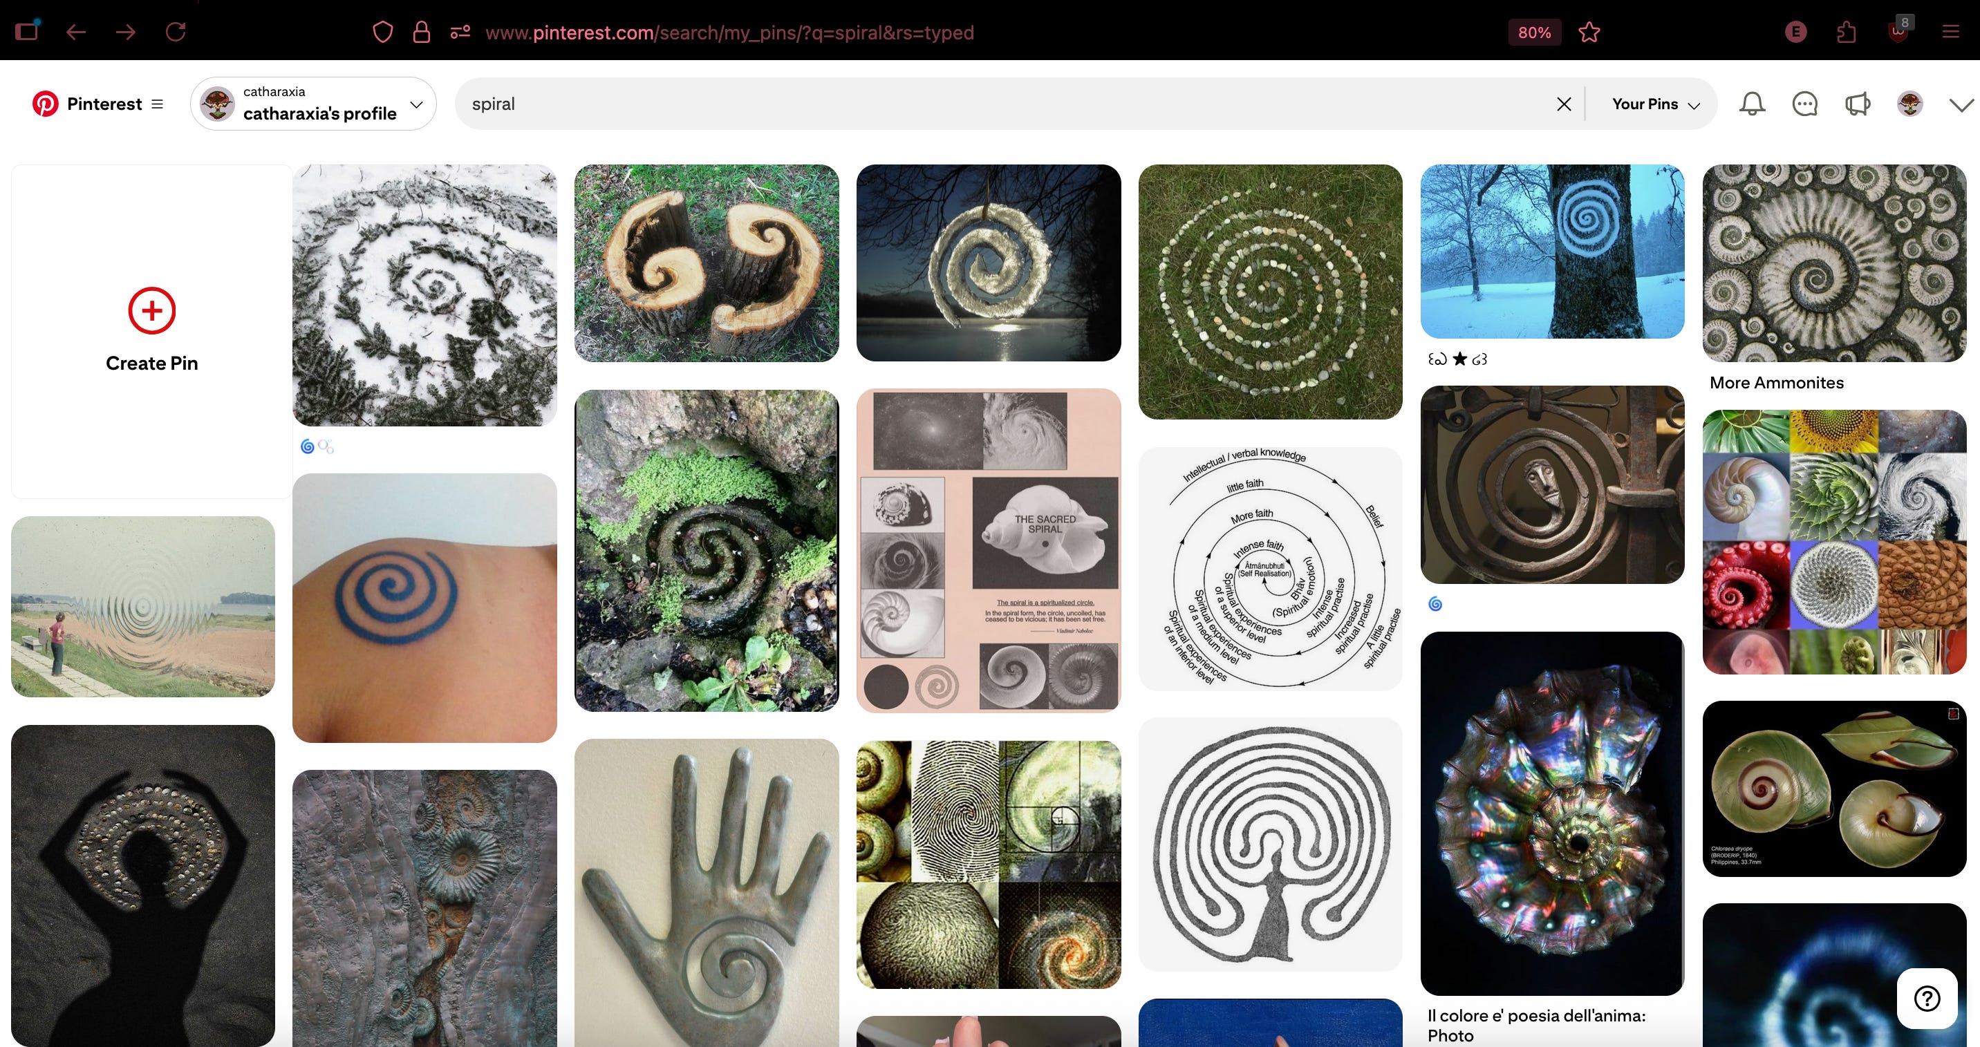
Task: Open the tracking protection shield icon
Action: pos(383,32)
